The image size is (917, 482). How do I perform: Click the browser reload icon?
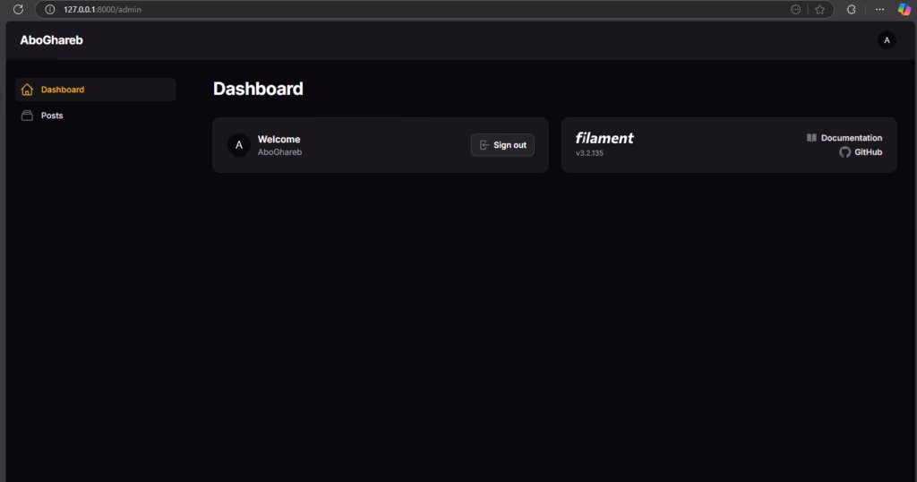point(17,9)
